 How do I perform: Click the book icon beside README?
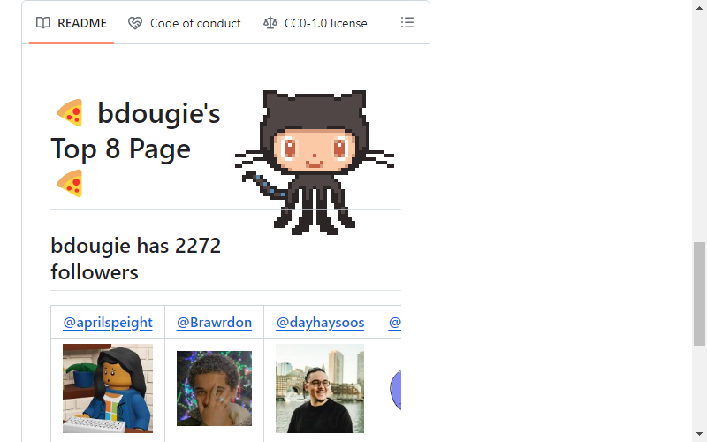(43, 23)
